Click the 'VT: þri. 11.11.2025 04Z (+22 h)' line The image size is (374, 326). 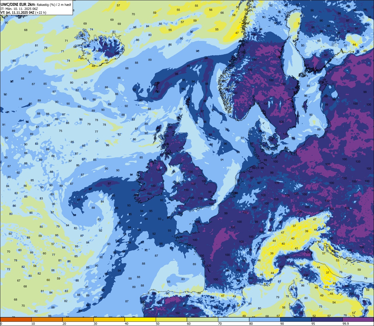pos(23,13)
